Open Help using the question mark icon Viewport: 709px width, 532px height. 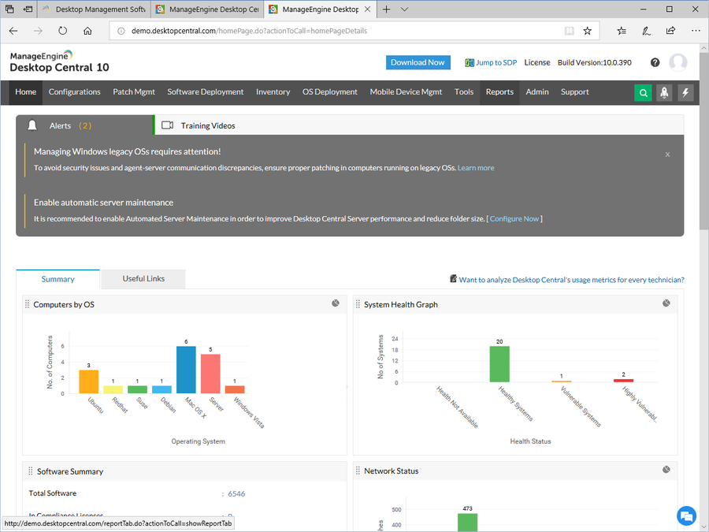pos(655,61)
